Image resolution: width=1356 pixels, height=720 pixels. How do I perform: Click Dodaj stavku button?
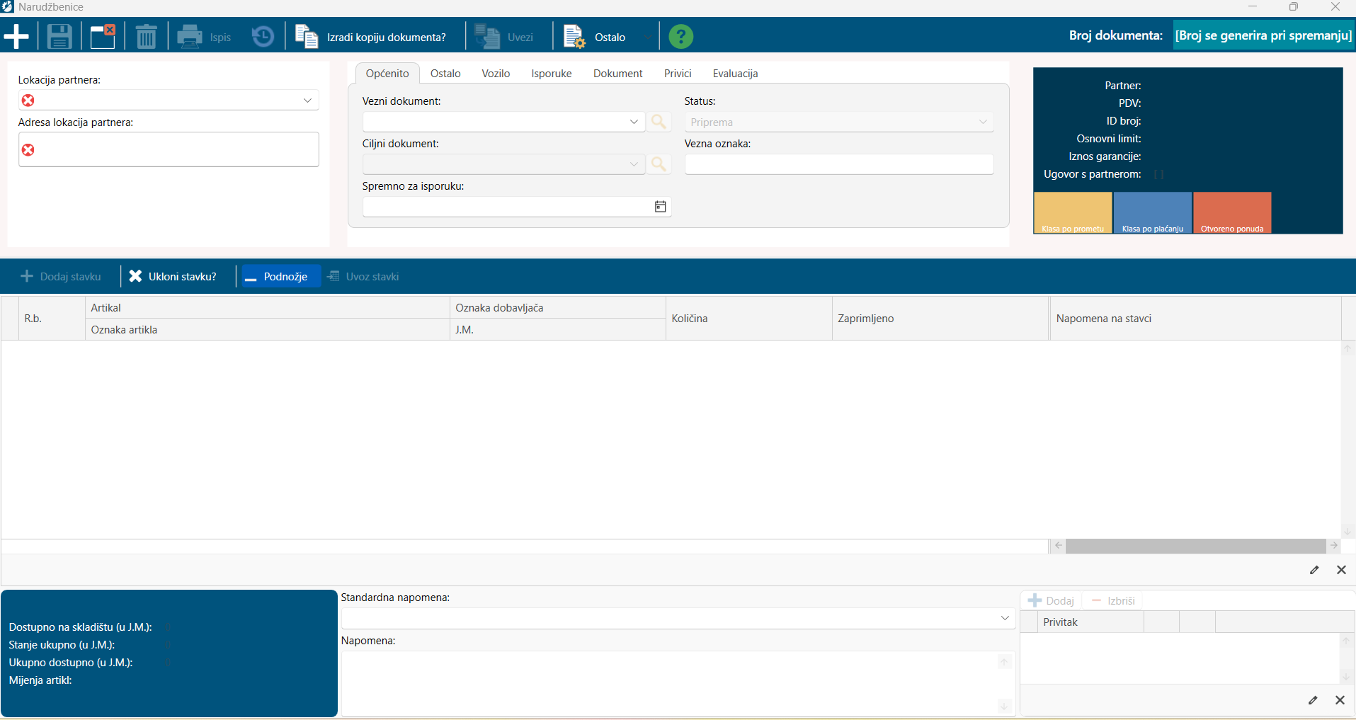(61, 276)
